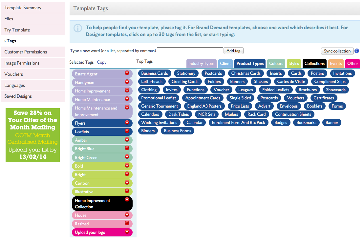Add Enrolment Form And Rtc Pack tag

tap(238, 123)
